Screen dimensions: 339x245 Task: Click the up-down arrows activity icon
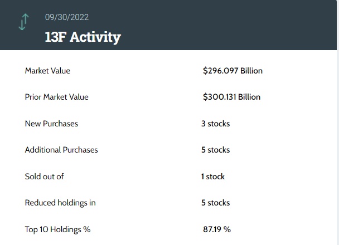tap(23, 22)
